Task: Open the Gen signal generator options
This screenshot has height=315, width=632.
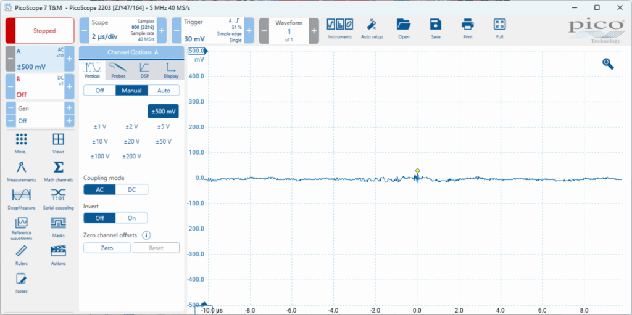Action: point(40,108)
